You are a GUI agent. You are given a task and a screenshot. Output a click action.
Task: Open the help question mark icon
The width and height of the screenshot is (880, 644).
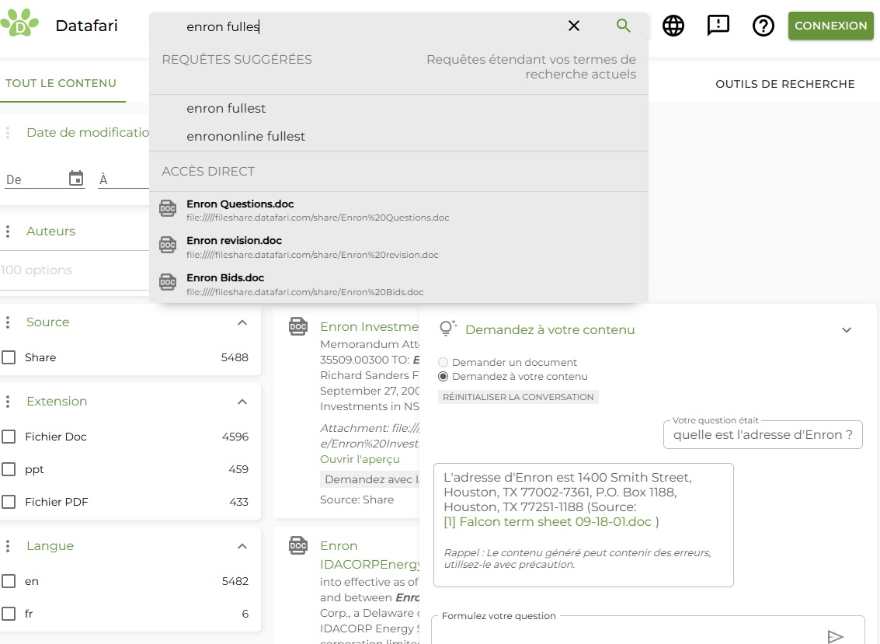[763, 26]
